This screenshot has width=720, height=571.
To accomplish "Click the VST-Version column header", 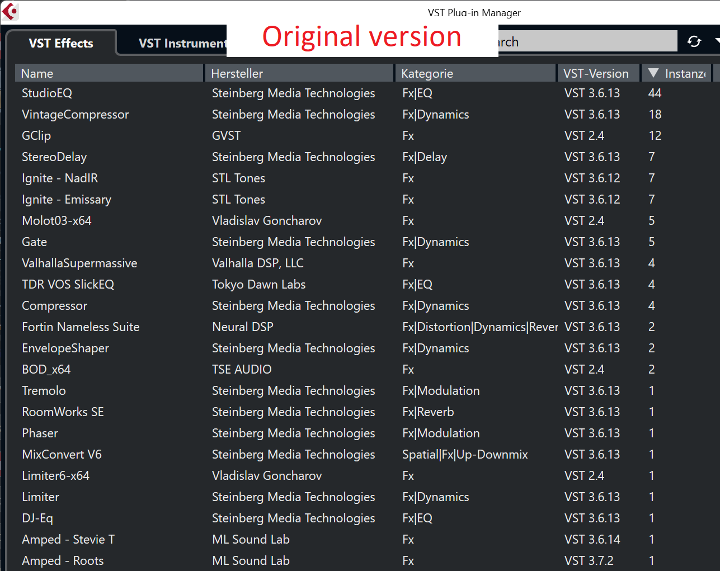I will tap(596, 73).
